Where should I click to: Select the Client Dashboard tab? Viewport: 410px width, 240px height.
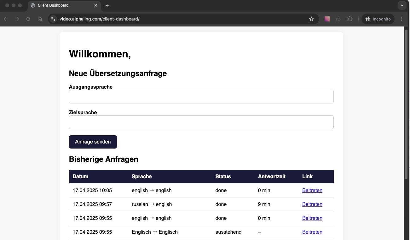click(64, 5)
